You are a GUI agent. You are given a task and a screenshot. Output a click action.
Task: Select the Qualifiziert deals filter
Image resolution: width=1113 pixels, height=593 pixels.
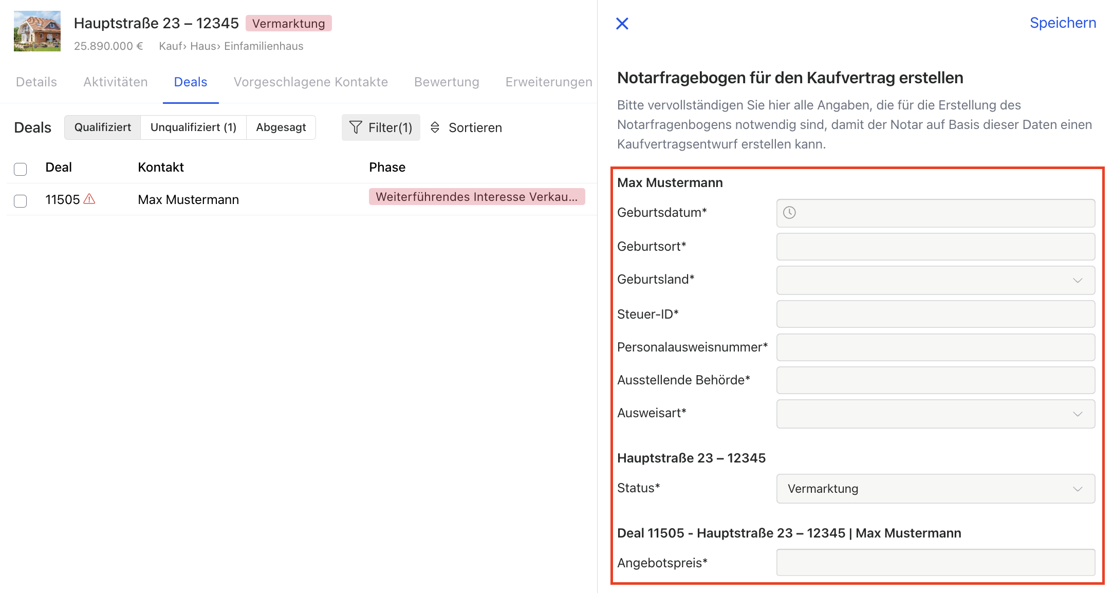click(x=103, y=127)
